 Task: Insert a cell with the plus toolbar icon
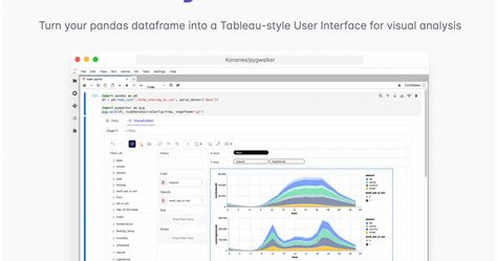click(x=91, y=85)
